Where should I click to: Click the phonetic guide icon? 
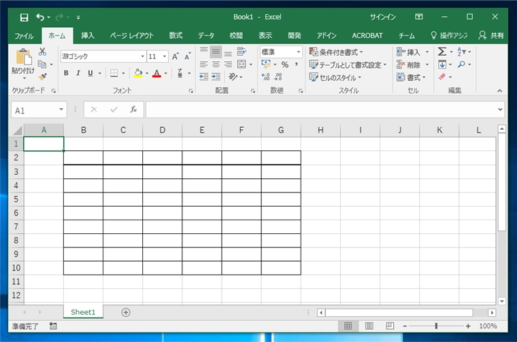point(180,73)
